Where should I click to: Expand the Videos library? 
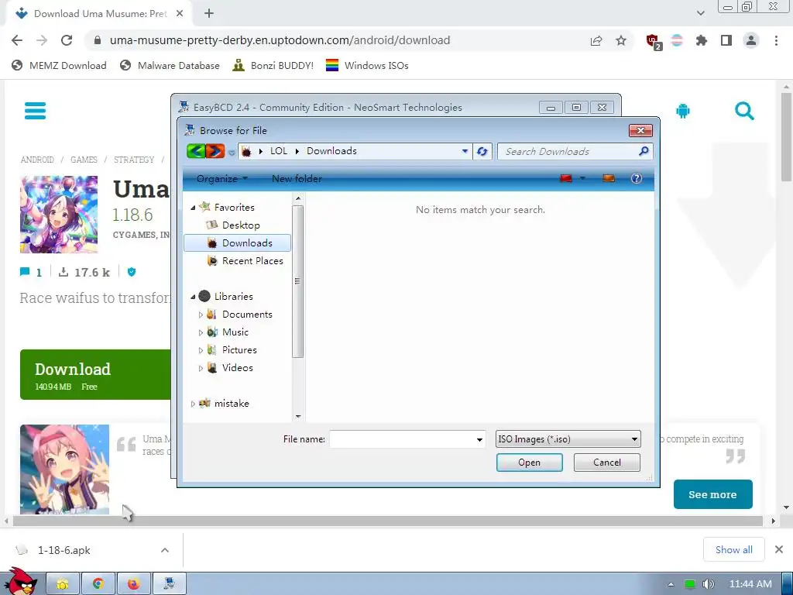coord(201,368)
